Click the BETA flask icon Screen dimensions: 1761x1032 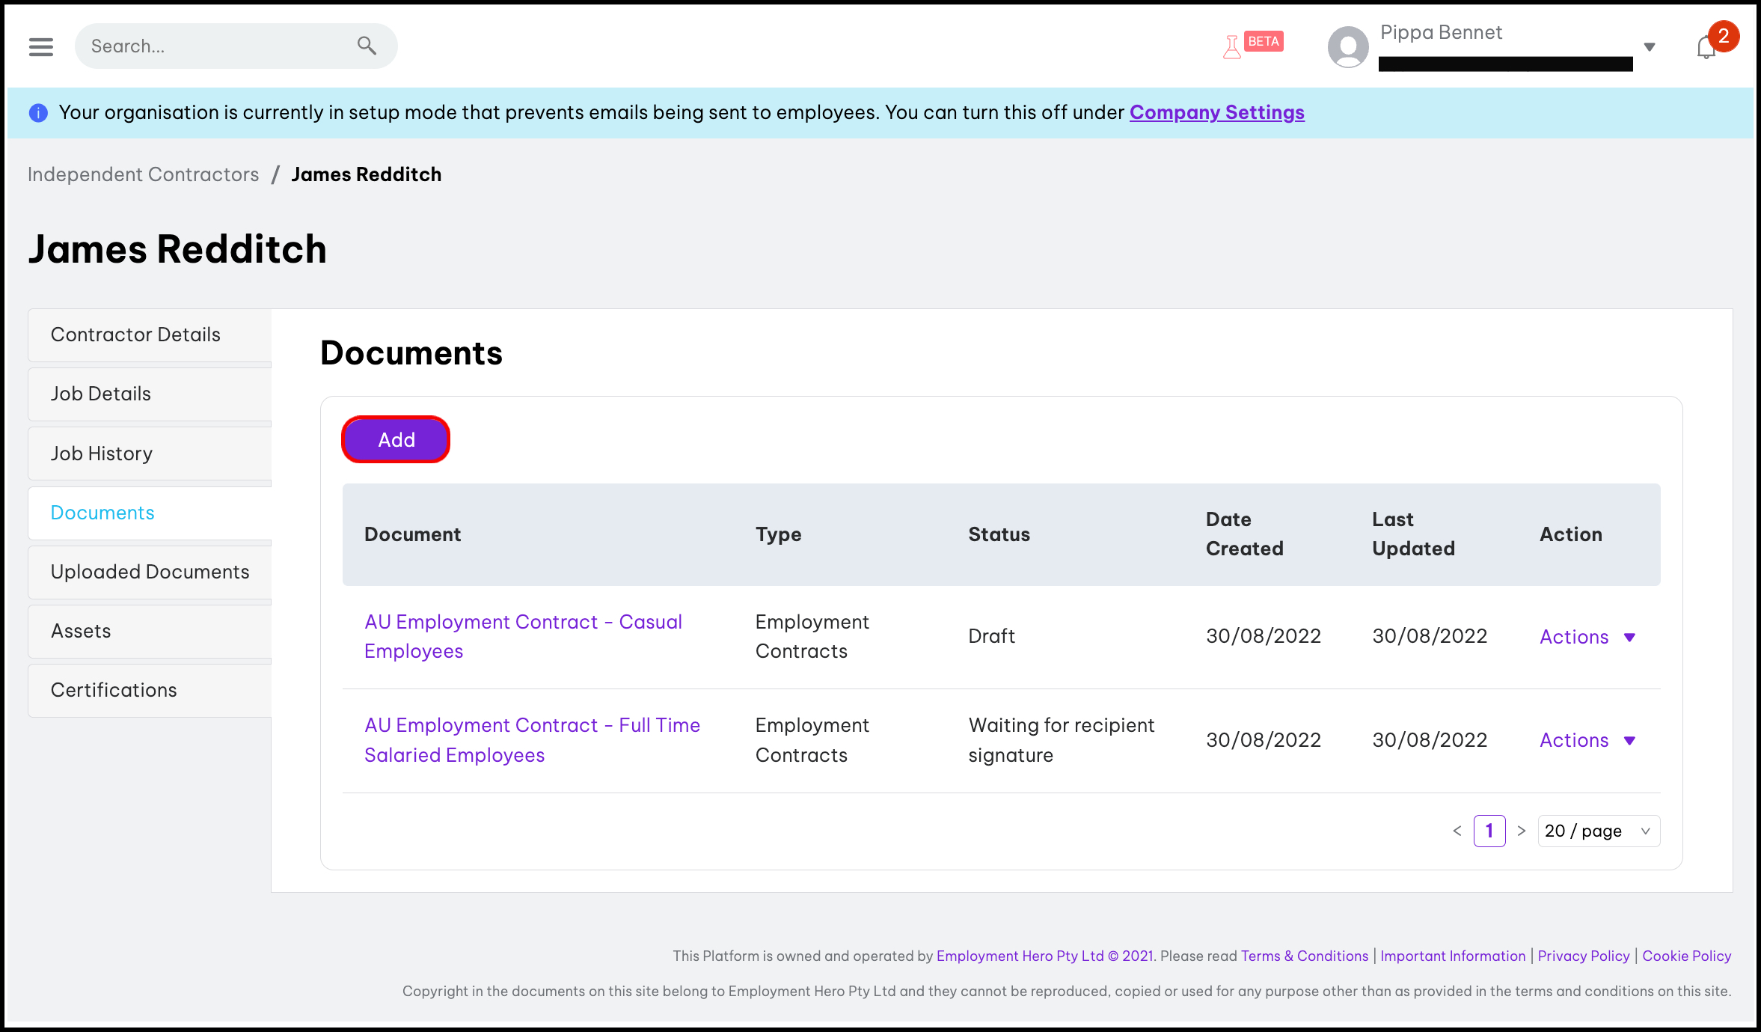1232,47
